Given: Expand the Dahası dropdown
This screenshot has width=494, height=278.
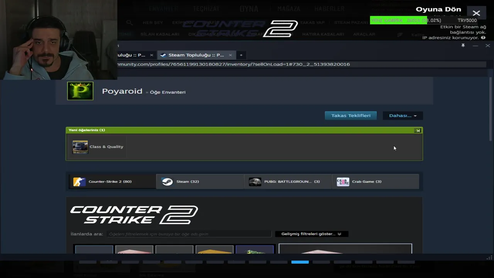Looking at the screenshot, I should [x=403, y=115].
